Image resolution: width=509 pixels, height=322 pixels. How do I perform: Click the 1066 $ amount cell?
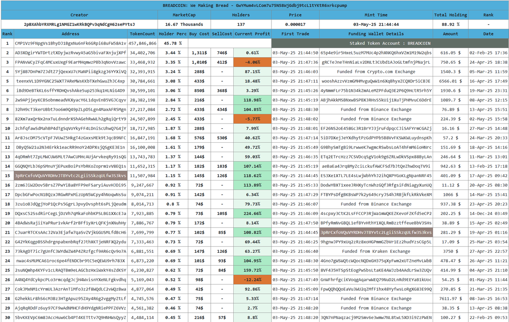[450, 195]
